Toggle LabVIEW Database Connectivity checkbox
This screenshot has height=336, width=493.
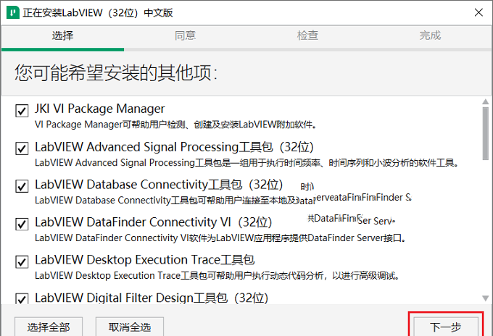[22, 186]
